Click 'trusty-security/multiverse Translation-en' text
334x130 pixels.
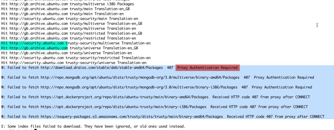click(108, 43)
